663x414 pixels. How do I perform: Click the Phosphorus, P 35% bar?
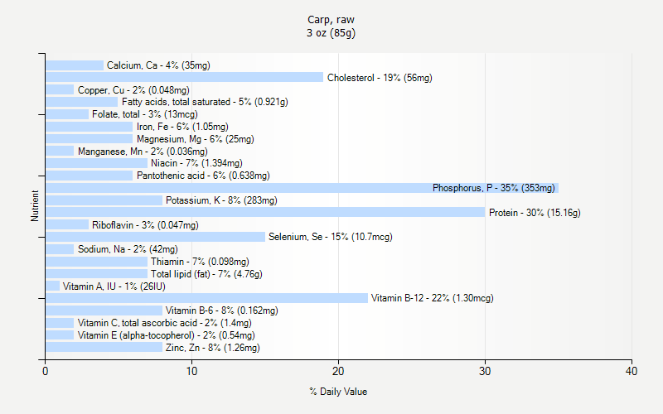302,188
